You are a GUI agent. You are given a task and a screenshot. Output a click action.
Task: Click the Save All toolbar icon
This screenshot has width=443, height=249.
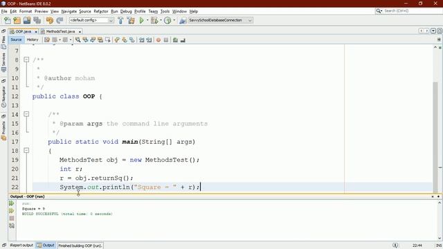click(37, 20)
